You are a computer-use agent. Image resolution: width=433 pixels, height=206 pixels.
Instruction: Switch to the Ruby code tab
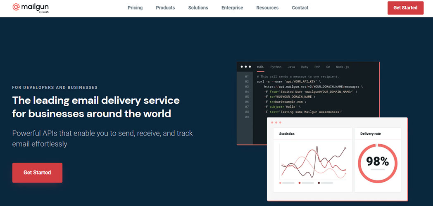[305, 67]
